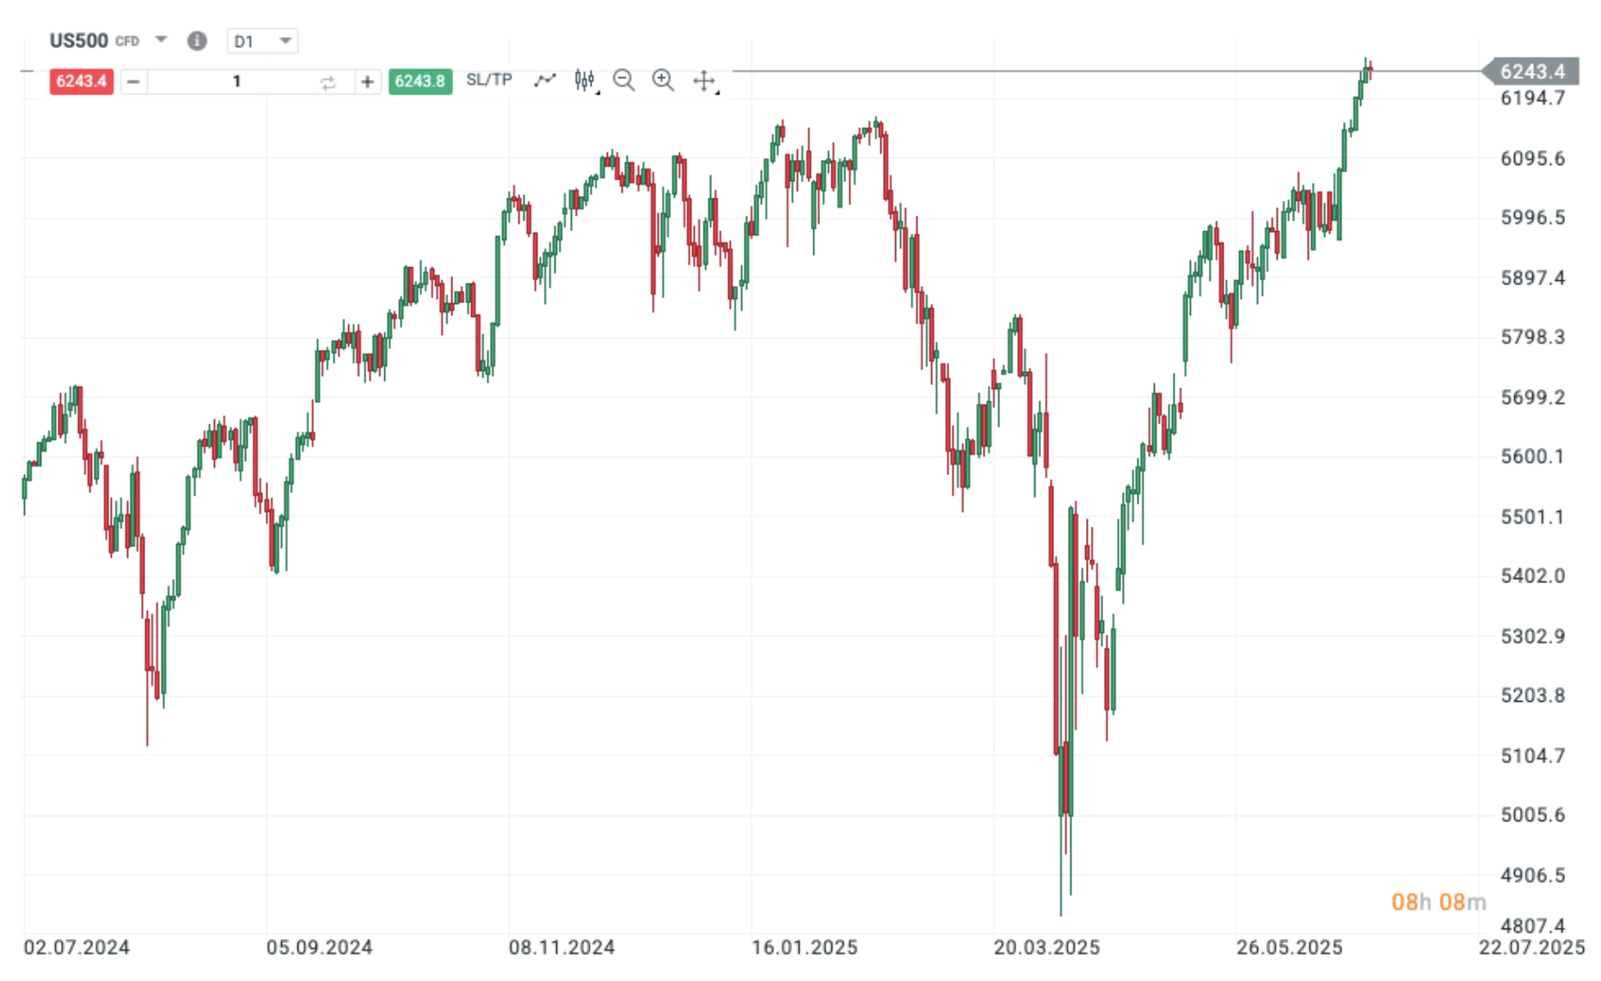The width and height of the screenshot is (1601, 981).
Task: Increase trade volume with the plus button
Action: 367,82
